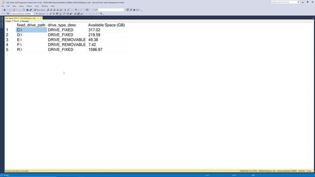Open the Project menu

pyautogui.click(x=30, y=6)
